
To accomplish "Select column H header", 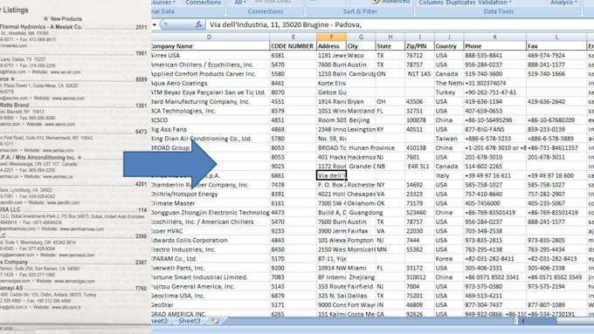I will point(390,37).
